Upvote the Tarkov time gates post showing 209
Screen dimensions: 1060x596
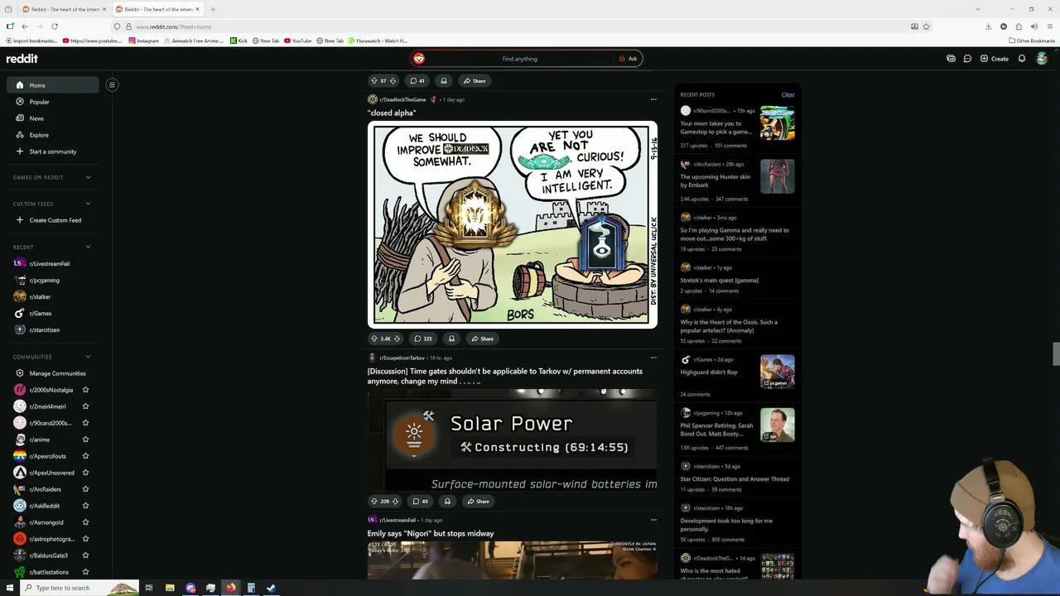[x=374, y=502]
